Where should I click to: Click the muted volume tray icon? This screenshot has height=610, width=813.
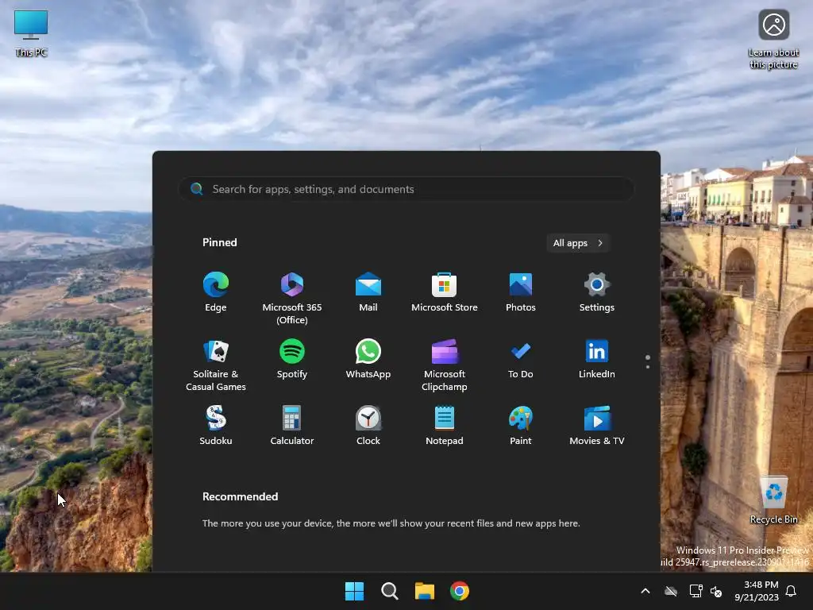coord(716,591)
